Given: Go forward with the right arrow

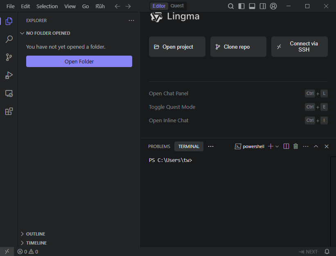Looking at the screenshot, I should coord(128,7).
